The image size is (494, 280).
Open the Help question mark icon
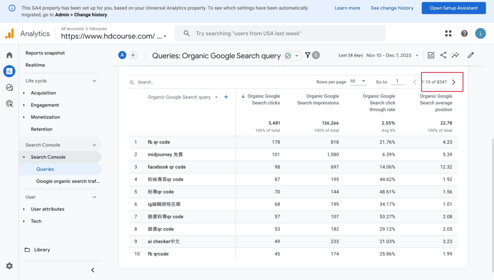(x=465, y=33)
